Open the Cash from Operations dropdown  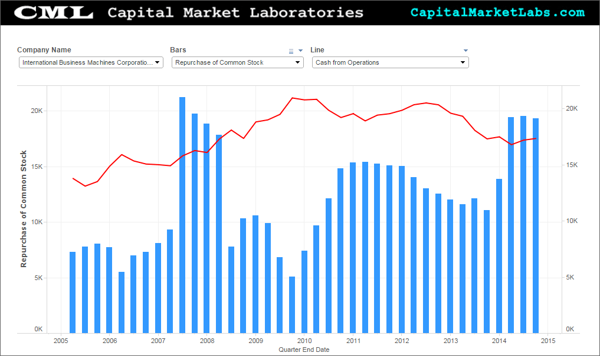click(390, 62)
